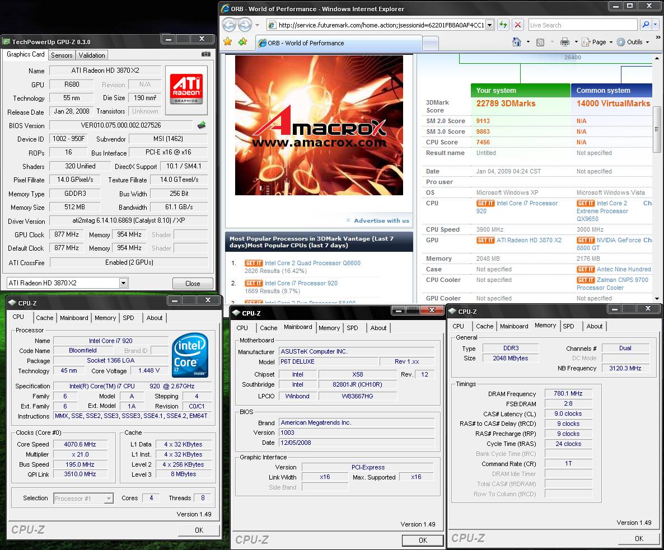Click the DRAM Frequency 780.1 MHz value

coord(568,394)
